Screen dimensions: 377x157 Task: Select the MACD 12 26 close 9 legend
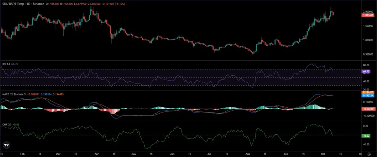pyautogui.click(x=14, y=94)
